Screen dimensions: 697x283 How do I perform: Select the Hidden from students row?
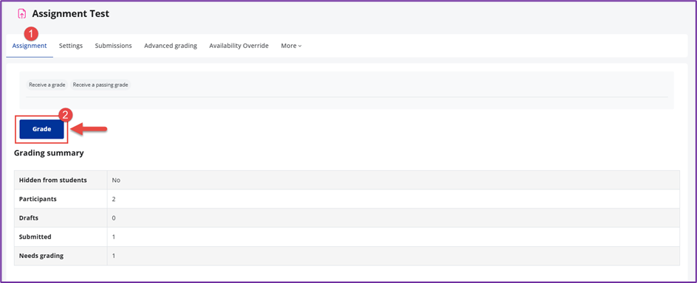coord(347,180)
